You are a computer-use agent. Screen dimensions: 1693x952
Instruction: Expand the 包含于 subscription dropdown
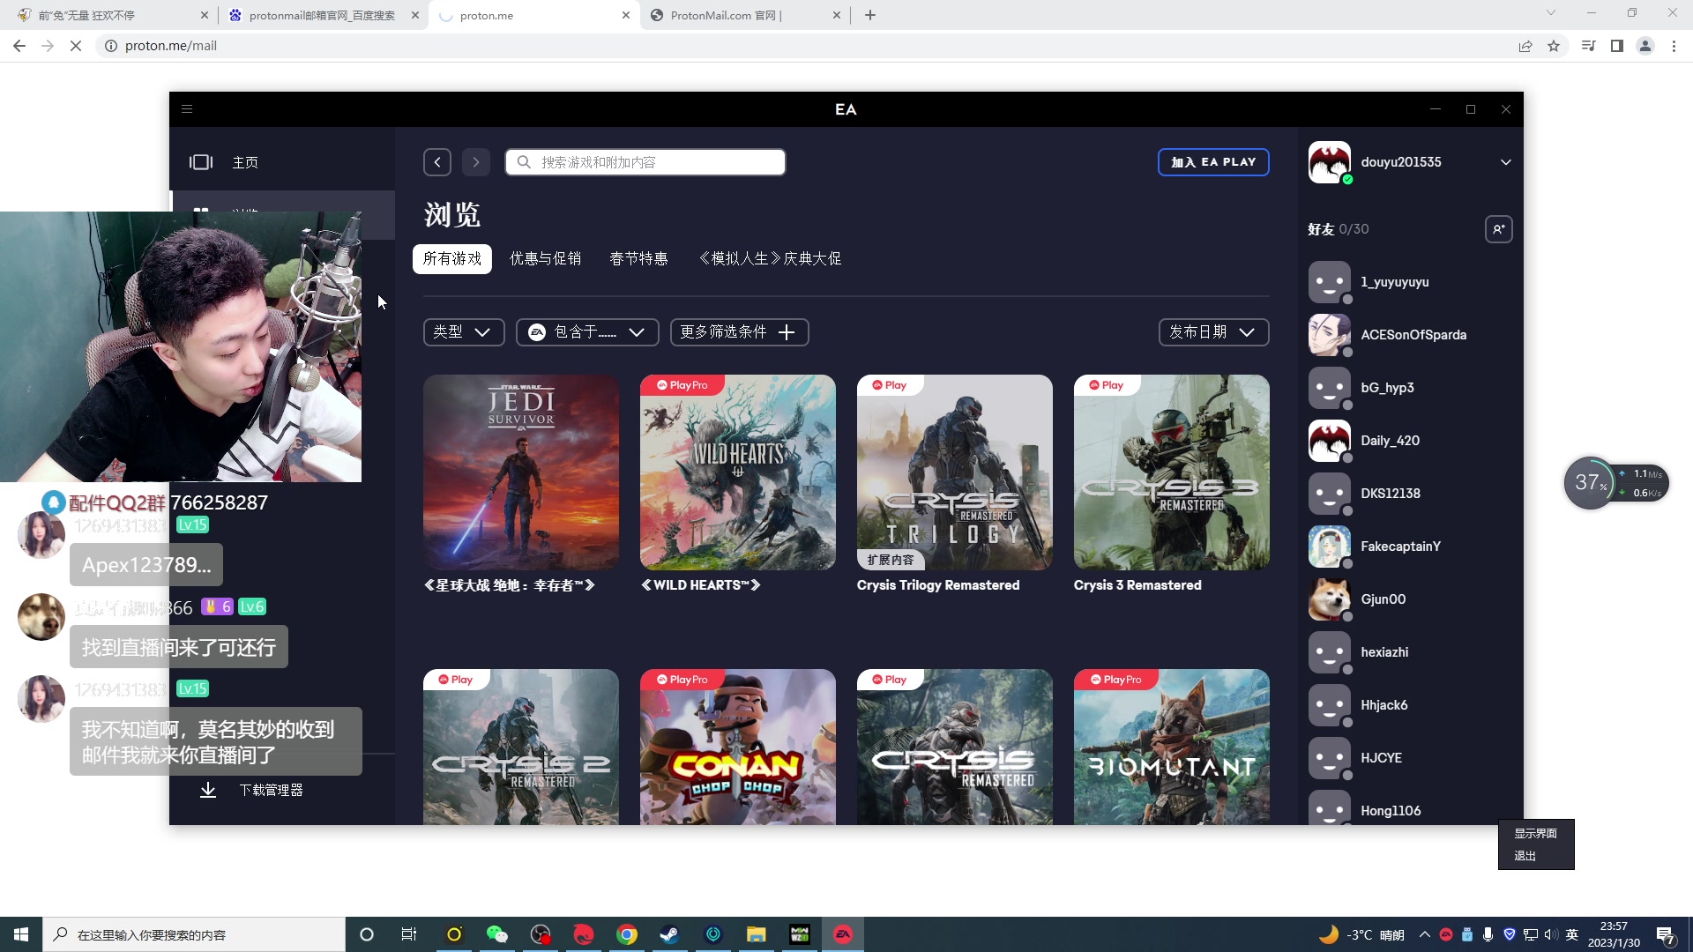587,332
